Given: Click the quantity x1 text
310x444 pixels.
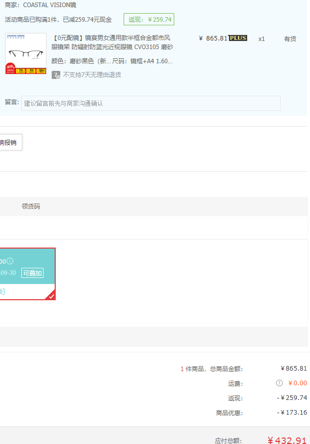Looking at the screenshot, I should click(261, 39).
